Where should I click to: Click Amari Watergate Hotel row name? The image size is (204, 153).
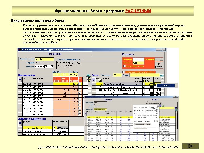[x=114, y=84]
